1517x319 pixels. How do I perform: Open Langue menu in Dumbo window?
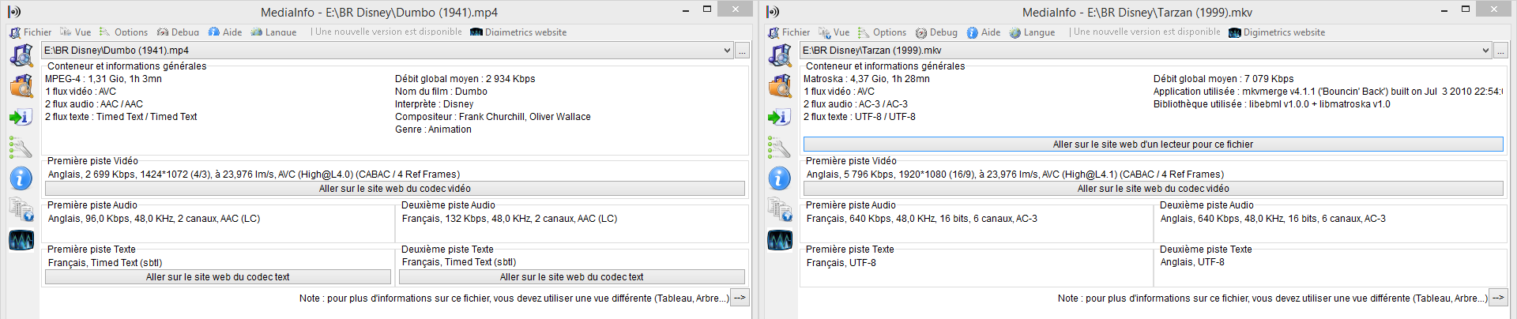click(x=274, y=32)
